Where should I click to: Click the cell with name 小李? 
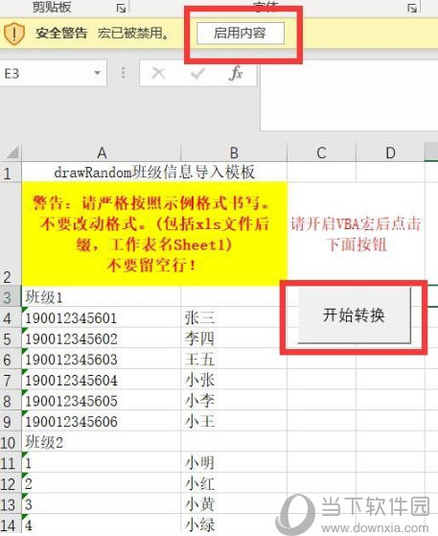coord(234,401)
